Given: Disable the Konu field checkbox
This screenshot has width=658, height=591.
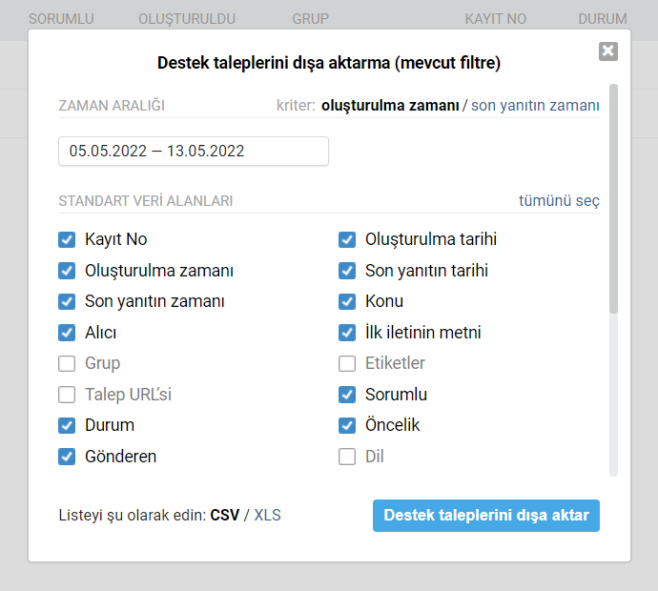Looking at the screenshot, I should point(347,301).
